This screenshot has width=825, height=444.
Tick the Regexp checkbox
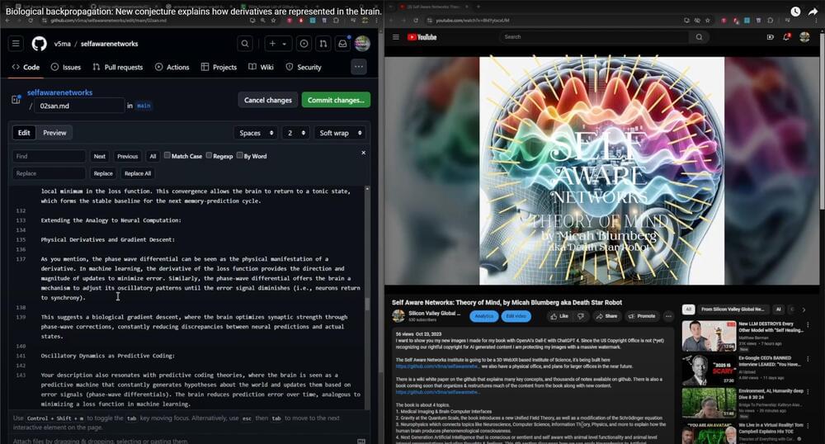(x=210, y=156)
